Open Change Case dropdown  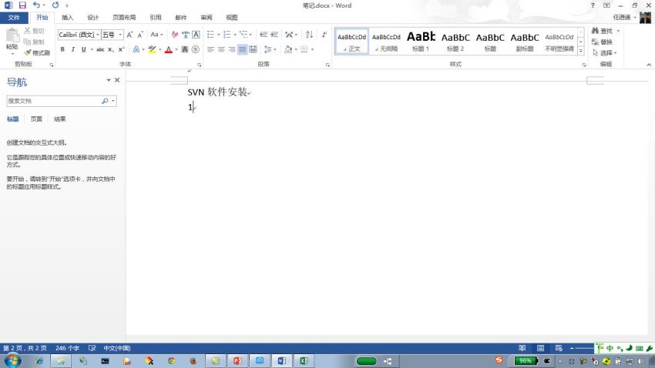point(156,35)
